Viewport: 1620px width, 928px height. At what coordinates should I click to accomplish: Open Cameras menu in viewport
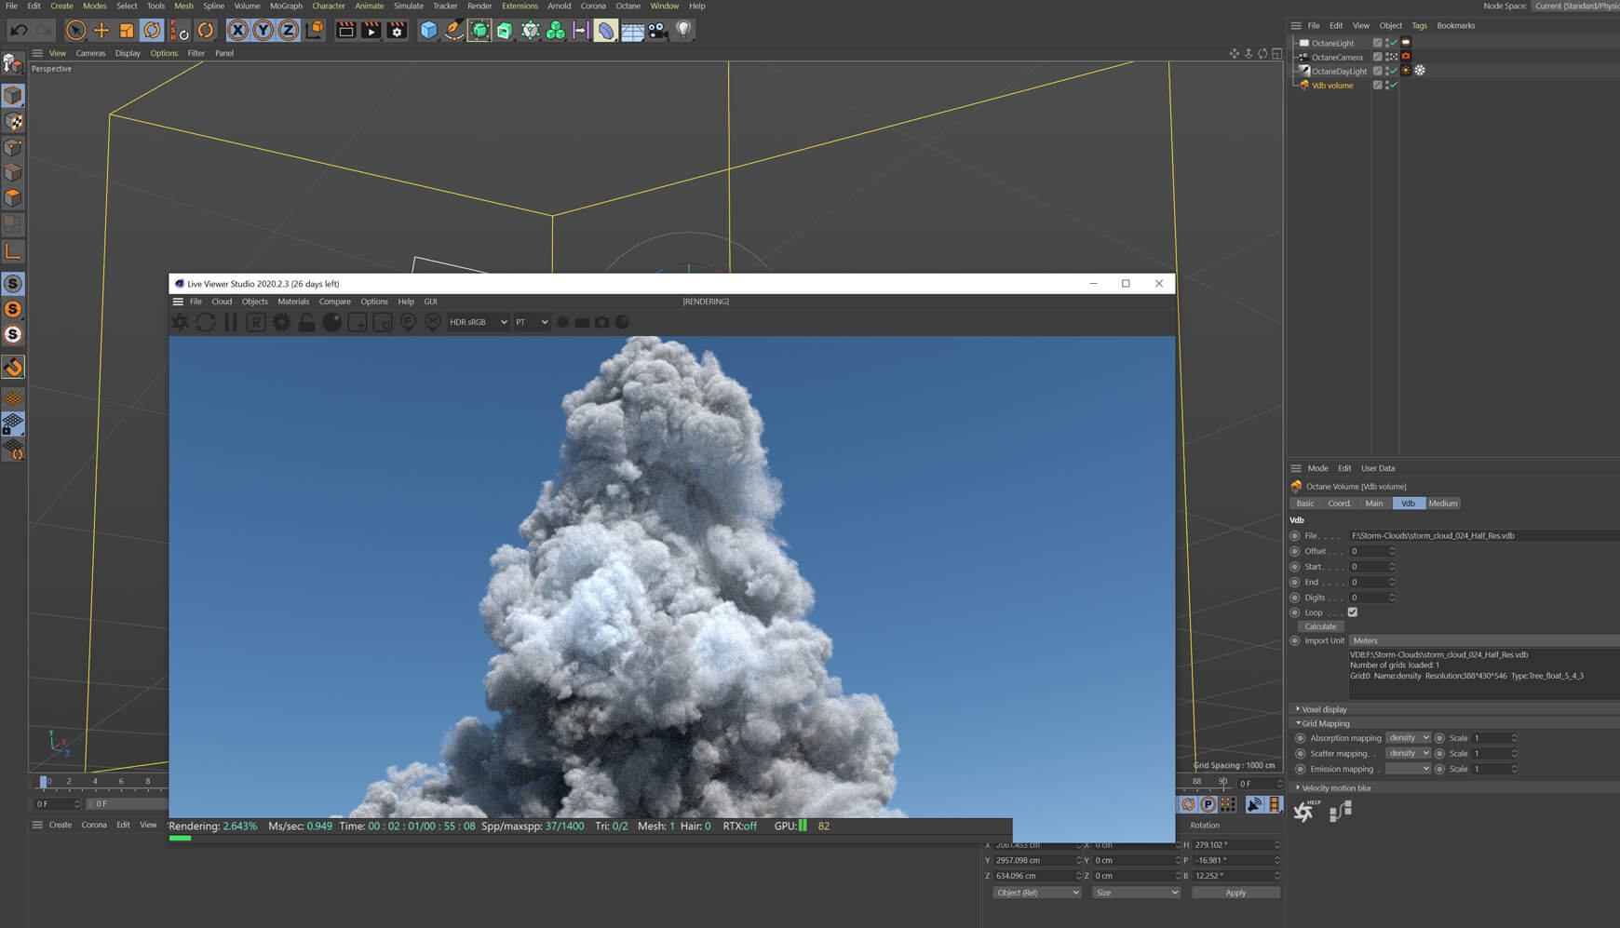click(x=90, y=53)
